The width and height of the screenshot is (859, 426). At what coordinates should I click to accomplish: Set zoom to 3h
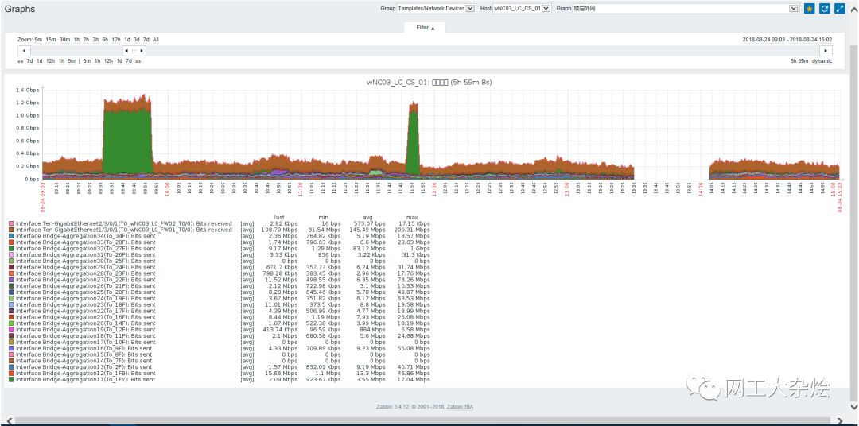point(95,40)
